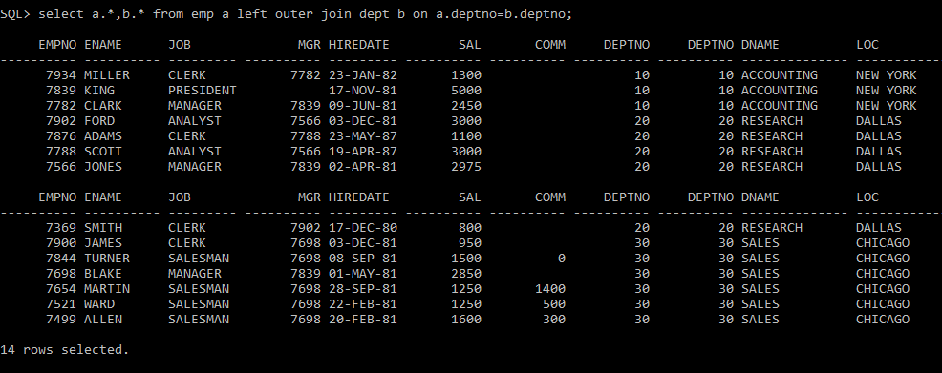Select hire date 02-APR-81

[363, 167]
